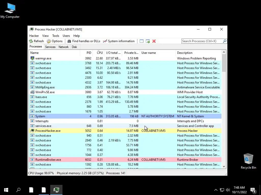Click the ProcessHacker.exe process icon
Viewport: 261px width, 195px height.
[x=32, y=131]
